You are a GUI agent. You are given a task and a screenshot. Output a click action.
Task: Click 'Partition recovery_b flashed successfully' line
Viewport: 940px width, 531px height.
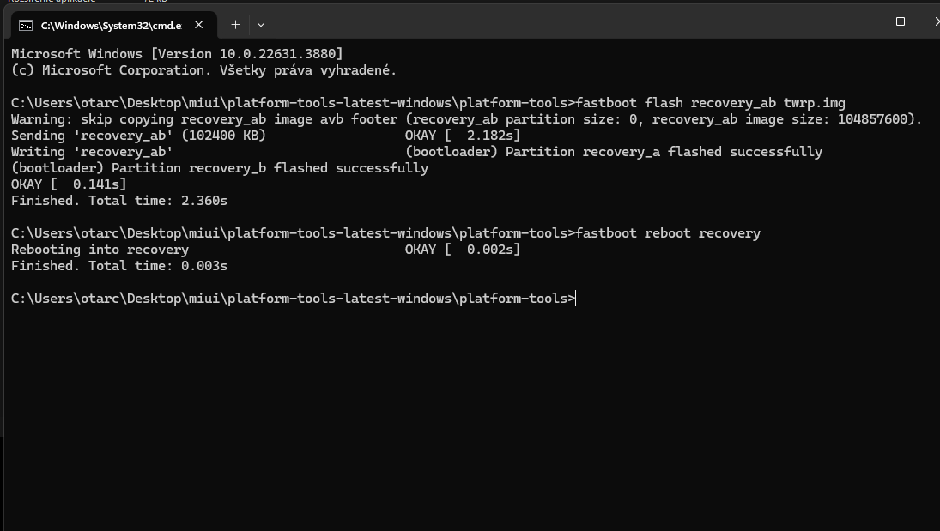click(x=220, y=168)
